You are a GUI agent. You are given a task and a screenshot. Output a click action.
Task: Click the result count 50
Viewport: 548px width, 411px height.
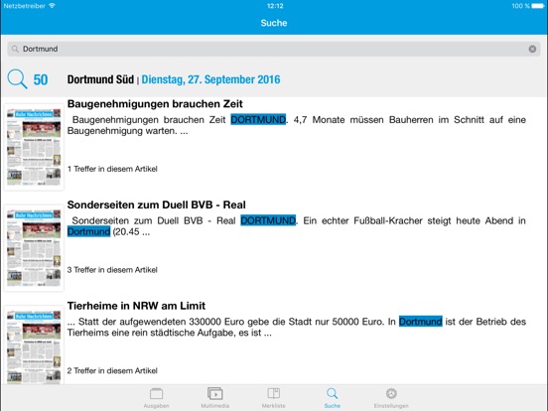coord(41,79)
